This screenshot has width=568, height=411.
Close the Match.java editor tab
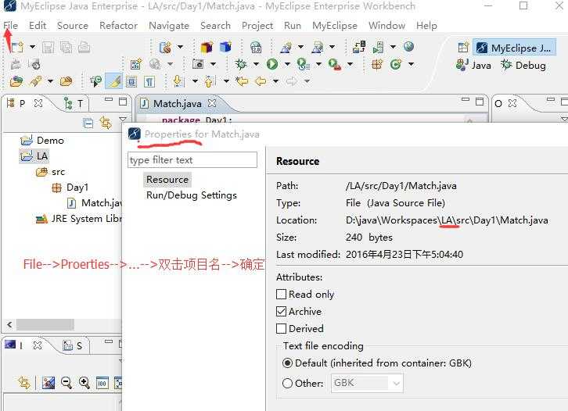coord(212,103)
